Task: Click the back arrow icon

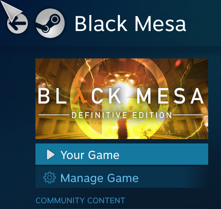Action: tap(17, 23)
